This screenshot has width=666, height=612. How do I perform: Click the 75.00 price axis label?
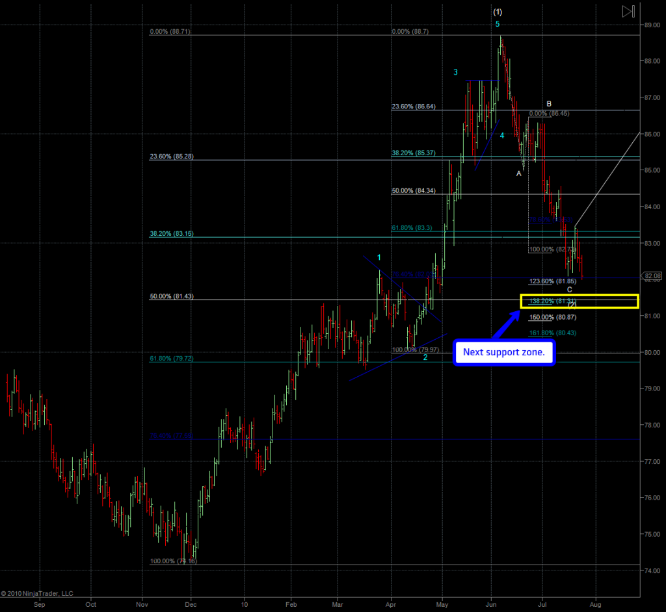(x=652, y=534)
